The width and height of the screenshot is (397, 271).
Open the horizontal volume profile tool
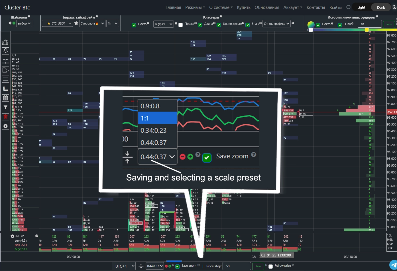coord(5,70)
